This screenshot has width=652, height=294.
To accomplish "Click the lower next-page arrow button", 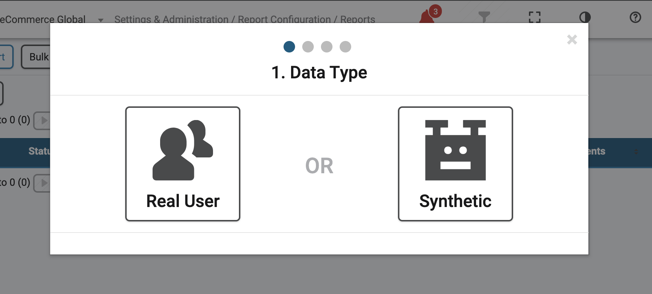I will coord(42,183).
